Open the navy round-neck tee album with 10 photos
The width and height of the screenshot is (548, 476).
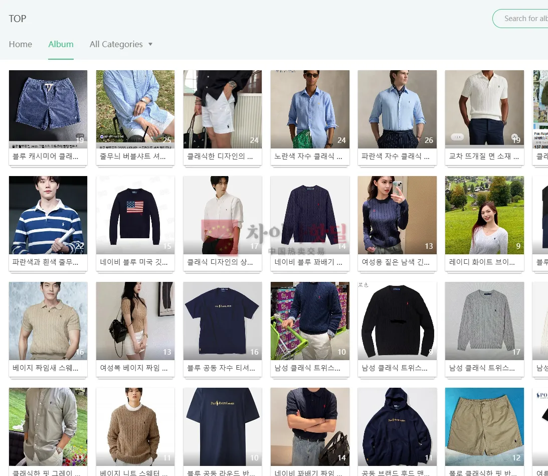coord(223,427)
